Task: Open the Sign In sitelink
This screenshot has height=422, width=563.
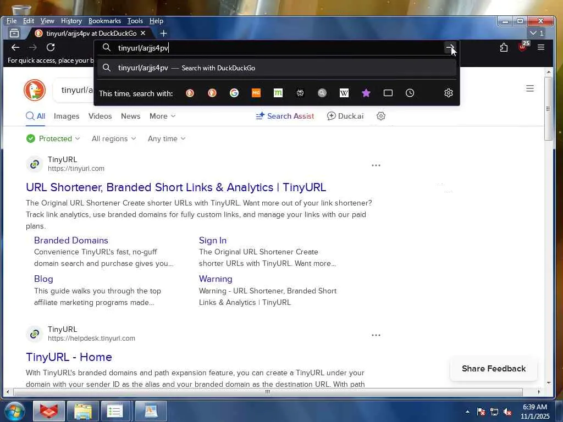Action: 213,241
